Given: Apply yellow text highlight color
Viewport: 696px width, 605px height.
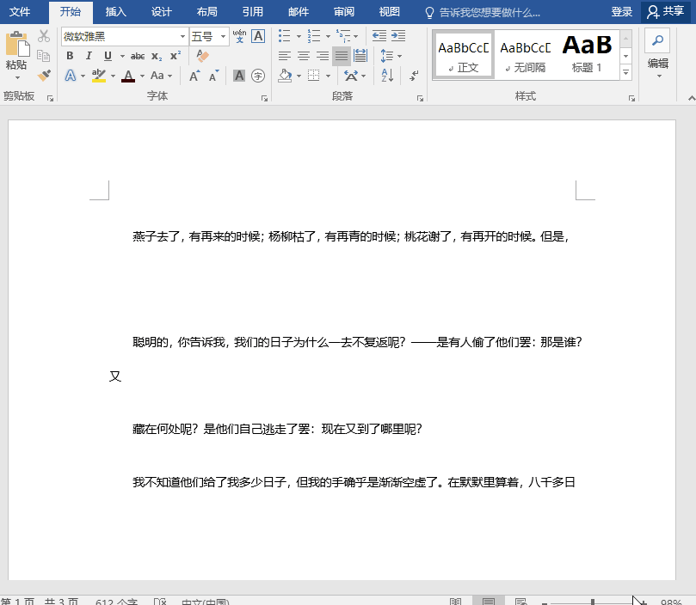Looking at the screenshot, I should (x=99, y=76).
